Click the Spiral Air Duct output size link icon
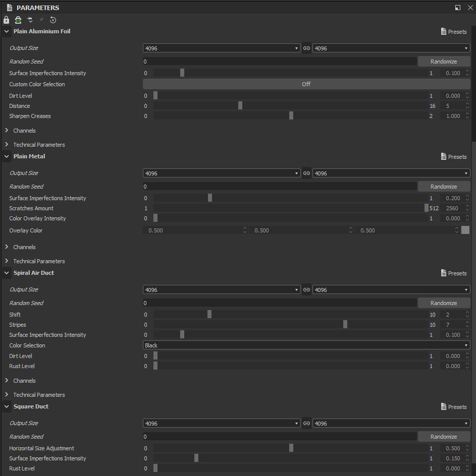The width and height of the screenshot is (476, 476). click(306, 290)
